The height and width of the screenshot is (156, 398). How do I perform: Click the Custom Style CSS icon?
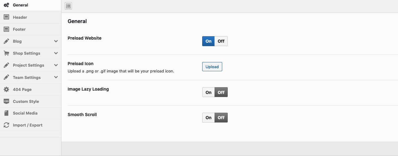click(x=6, y=101)
